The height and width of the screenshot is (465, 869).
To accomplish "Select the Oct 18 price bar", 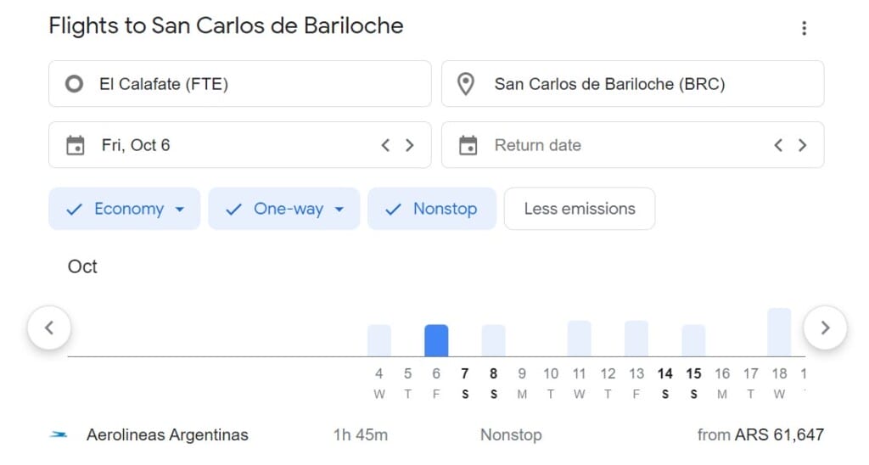I will coord(779,333).
